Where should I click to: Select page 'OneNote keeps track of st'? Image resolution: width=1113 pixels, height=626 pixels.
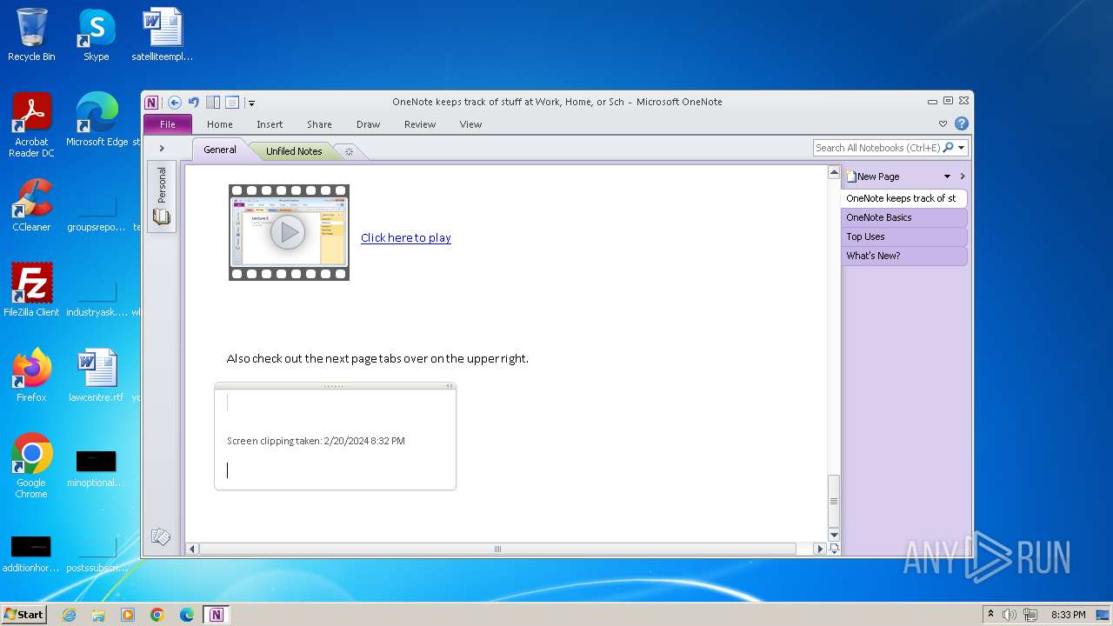tap(904, 198)
